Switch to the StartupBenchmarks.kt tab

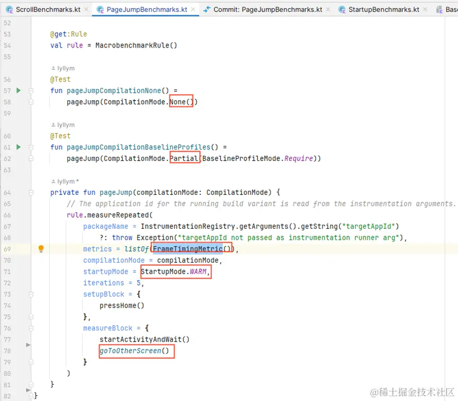click(383, 10)
